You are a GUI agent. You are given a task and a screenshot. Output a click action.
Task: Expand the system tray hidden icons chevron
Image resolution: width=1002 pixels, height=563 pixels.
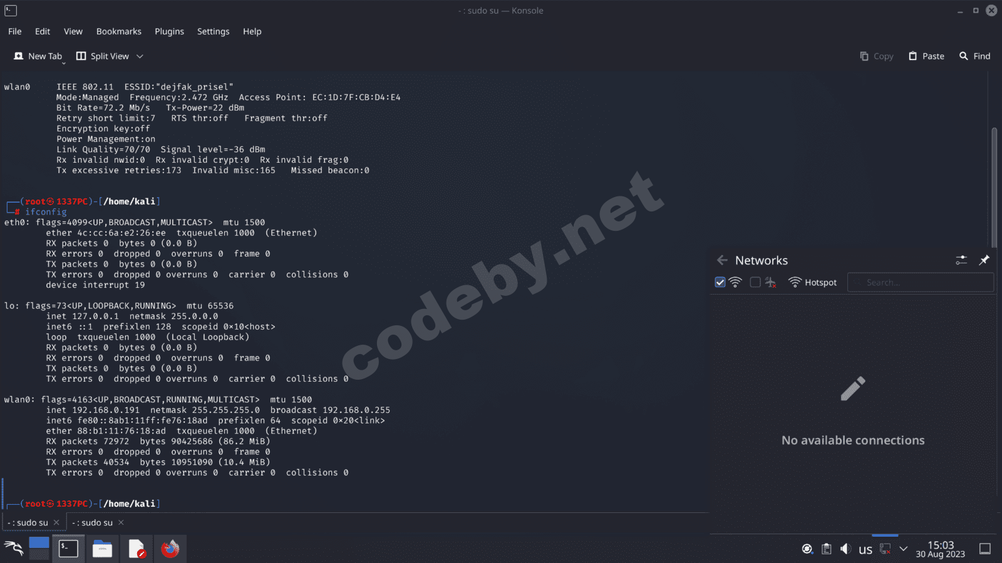(x=904, y=549)
